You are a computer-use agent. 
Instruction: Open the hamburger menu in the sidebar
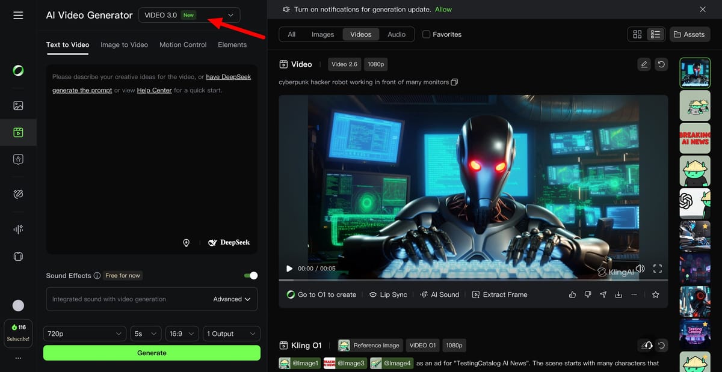click(x=18, y=15)
